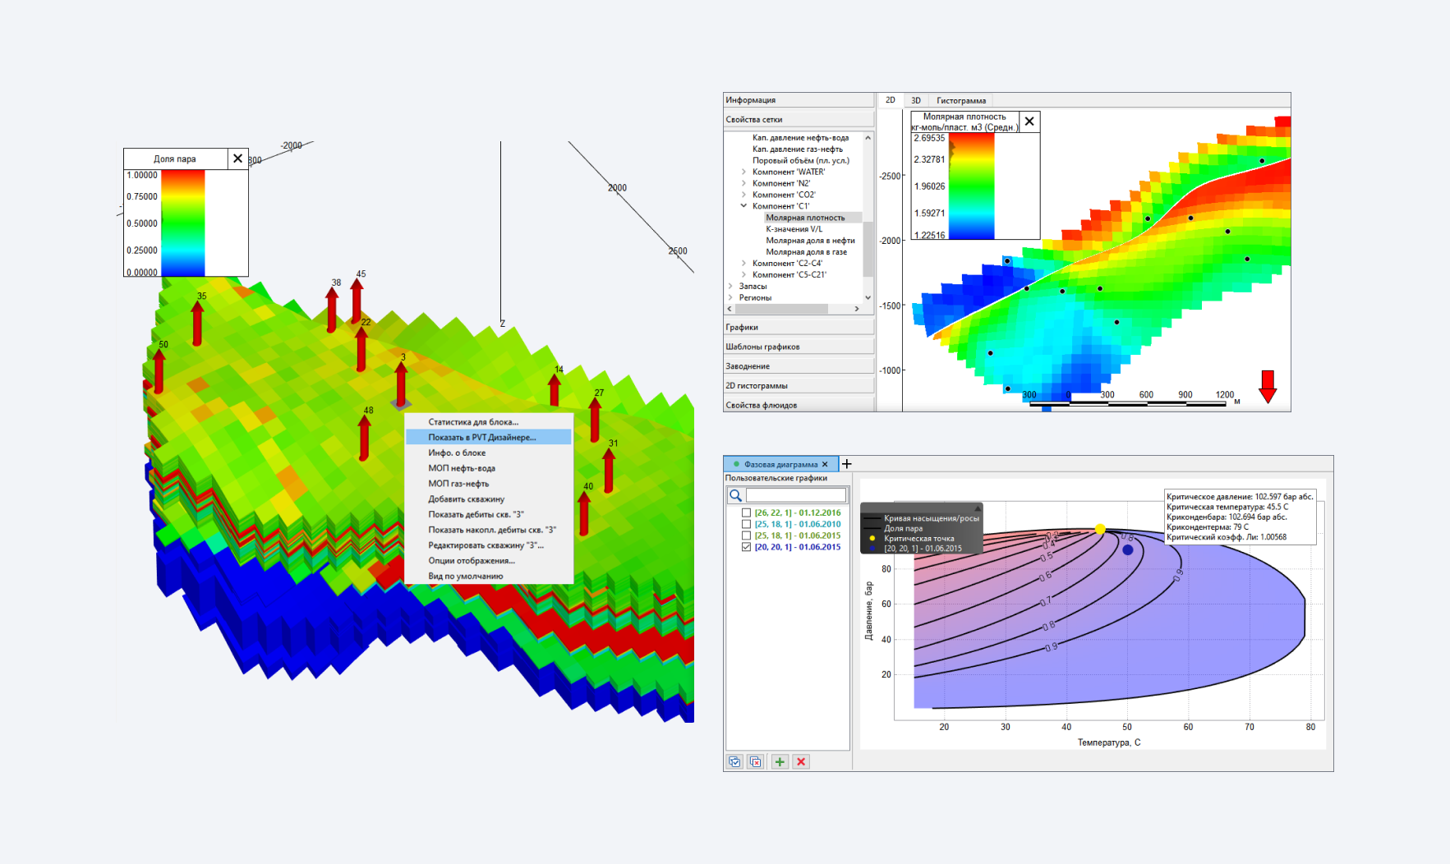Check the [26, 22, 1] - 01.12.2016 graph
1450x864 pixels.
click(746, 512)
